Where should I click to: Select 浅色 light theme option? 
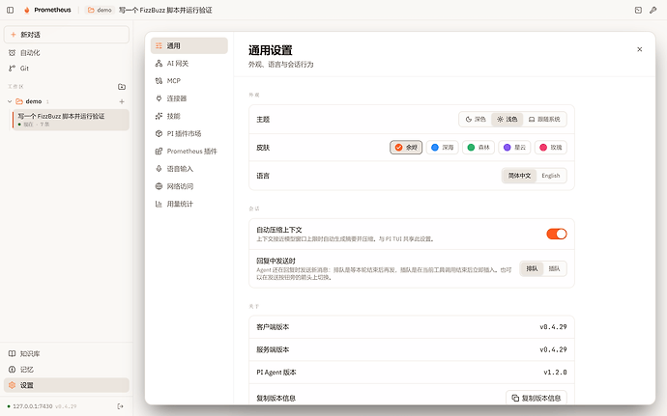click(507, 120)
